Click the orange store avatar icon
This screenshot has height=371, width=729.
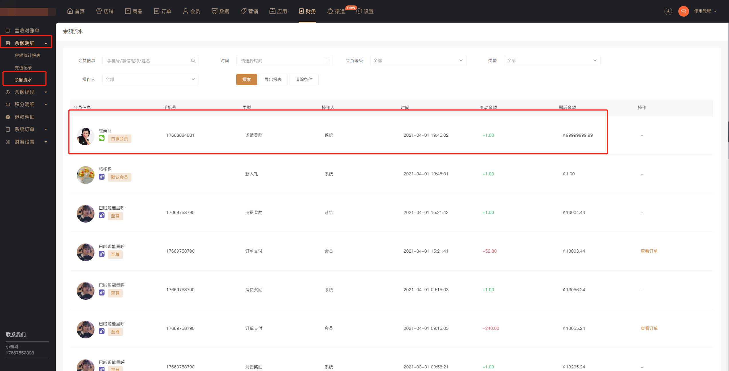683,11
